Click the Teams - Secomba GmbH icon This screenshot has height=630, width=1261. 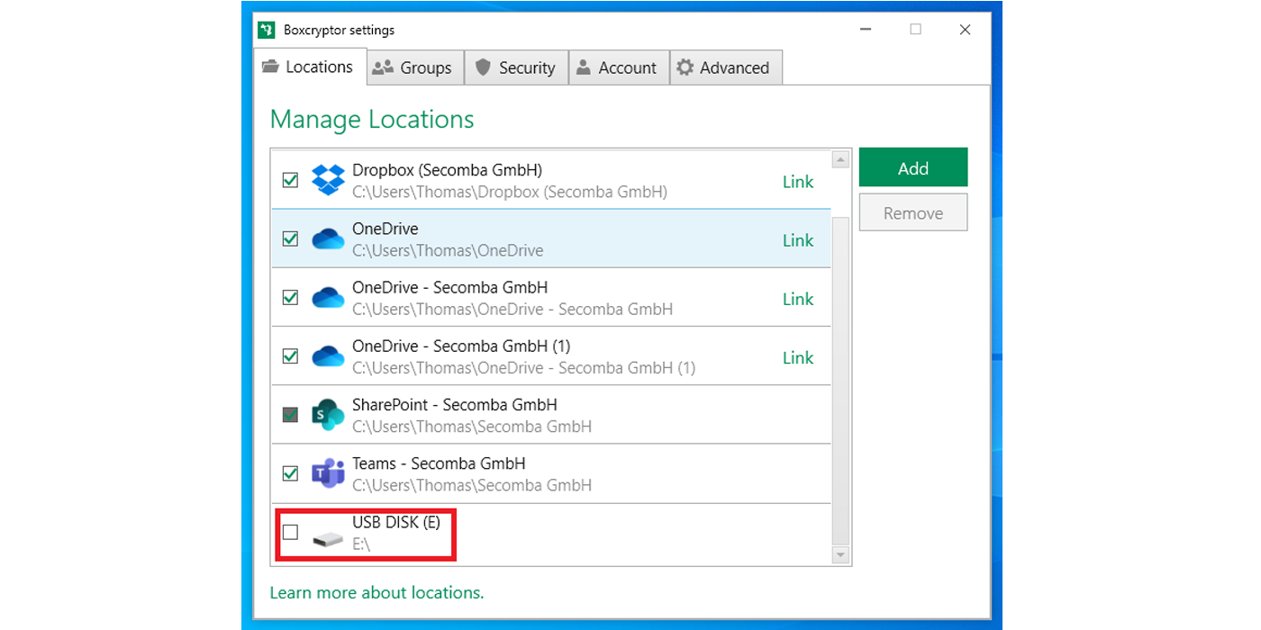(328, 473)
